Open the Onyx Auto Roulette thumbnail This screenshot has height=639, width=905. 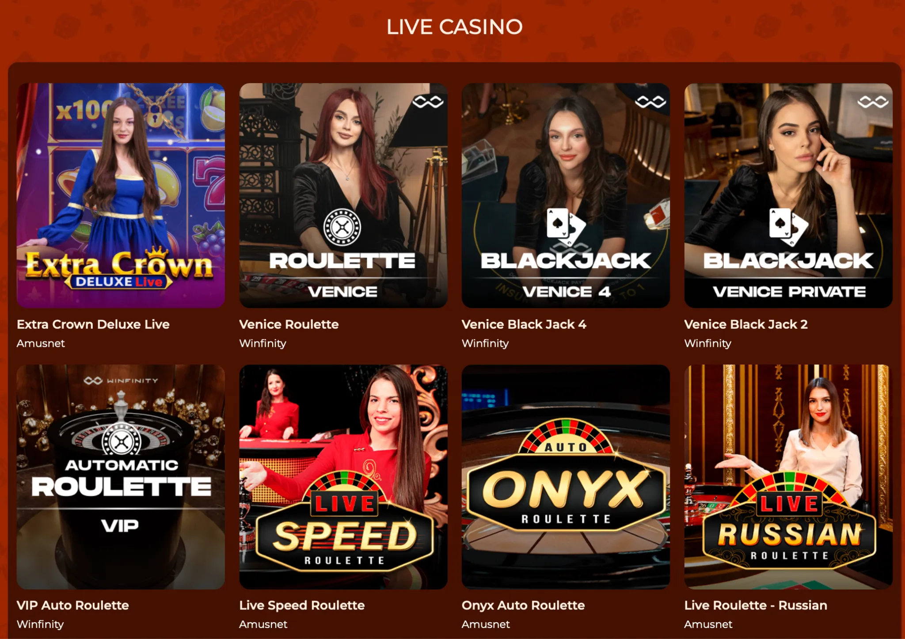pos(566,477)
